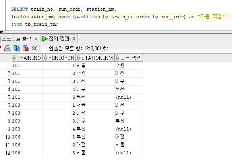Switch to the 질의 결과 tab
232x167 pixels.
pyautogui.click(x=59, y=39)
